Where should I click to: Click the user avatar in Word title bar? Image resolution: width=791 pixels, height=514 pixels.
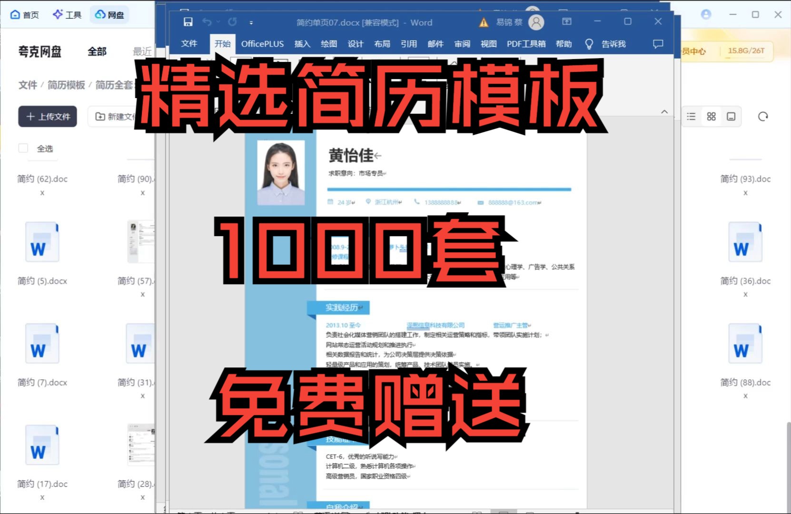click(536, 22)
